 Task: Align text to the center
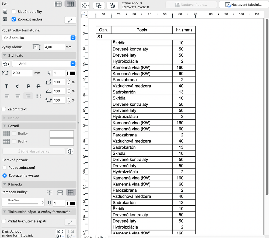(18, 96)
